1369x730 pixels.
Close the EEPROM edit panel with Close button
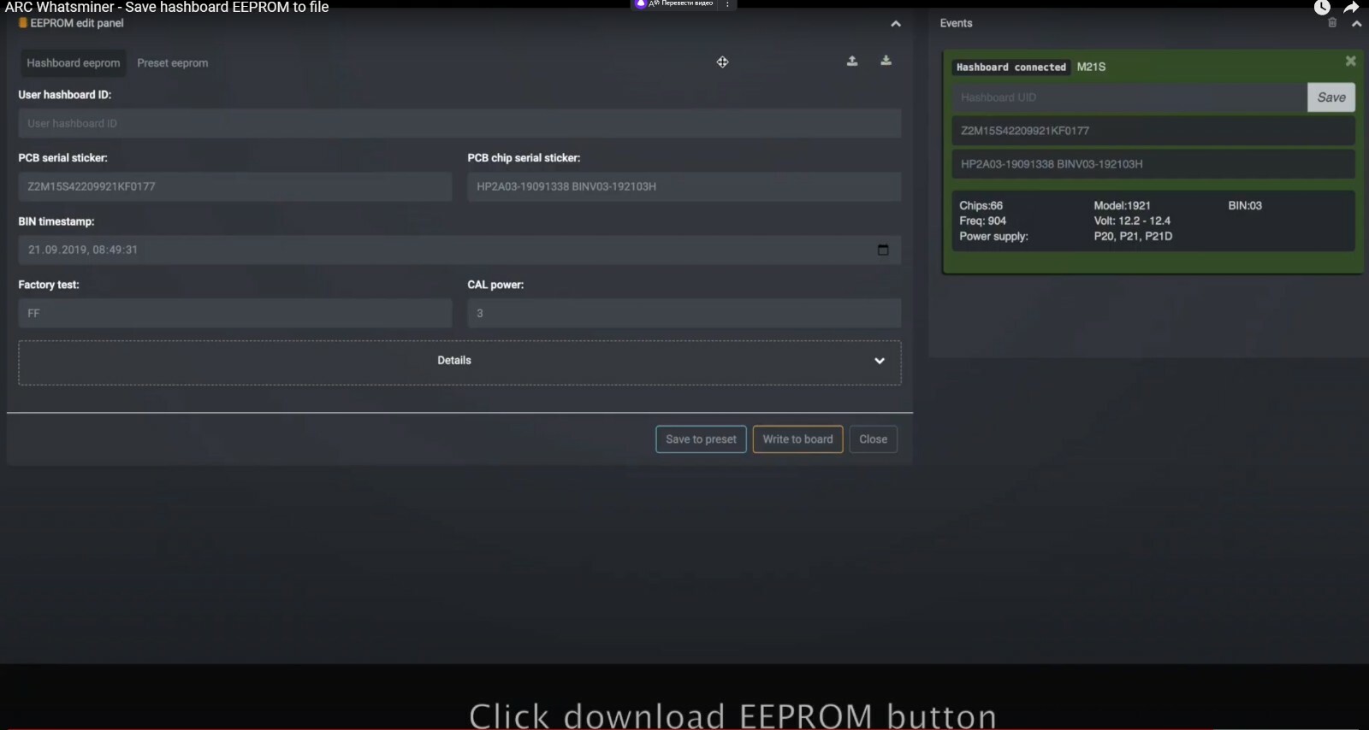pos(873,439)
